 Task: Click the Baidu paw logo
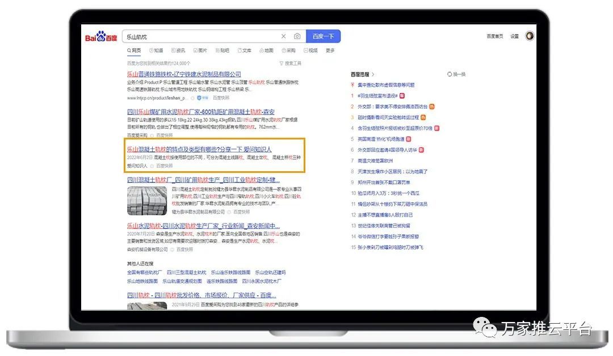101,37
